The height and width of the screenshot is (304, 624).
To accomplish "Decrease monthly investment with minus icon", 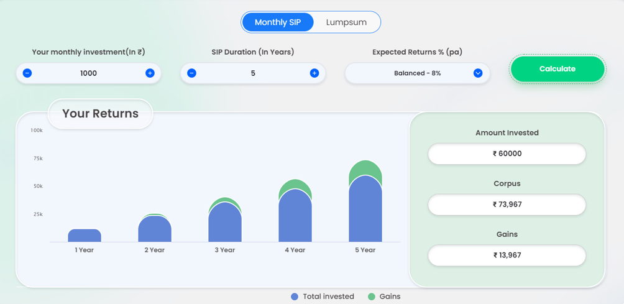I will tap(27, 73).
